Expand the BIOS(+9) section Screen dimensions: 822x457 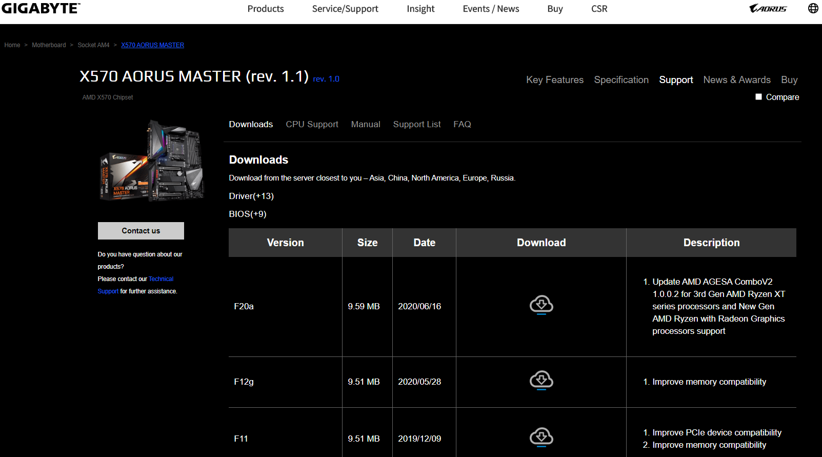pyautogui.click(x=248, y=214)
